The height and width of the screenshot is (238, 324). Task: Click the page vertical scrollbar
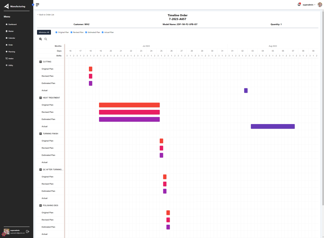click(322, 108)
